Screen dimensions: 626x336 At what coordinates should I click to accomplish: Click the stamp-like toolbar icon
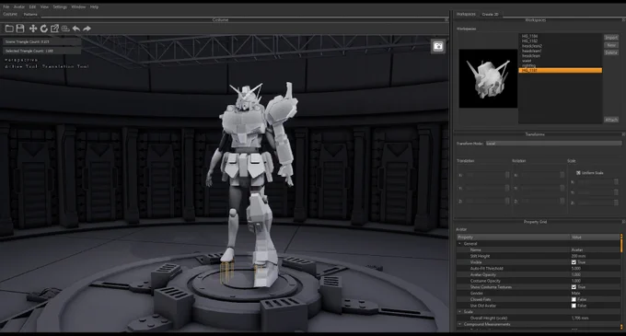pyautogui.click(x=65, y=29)
